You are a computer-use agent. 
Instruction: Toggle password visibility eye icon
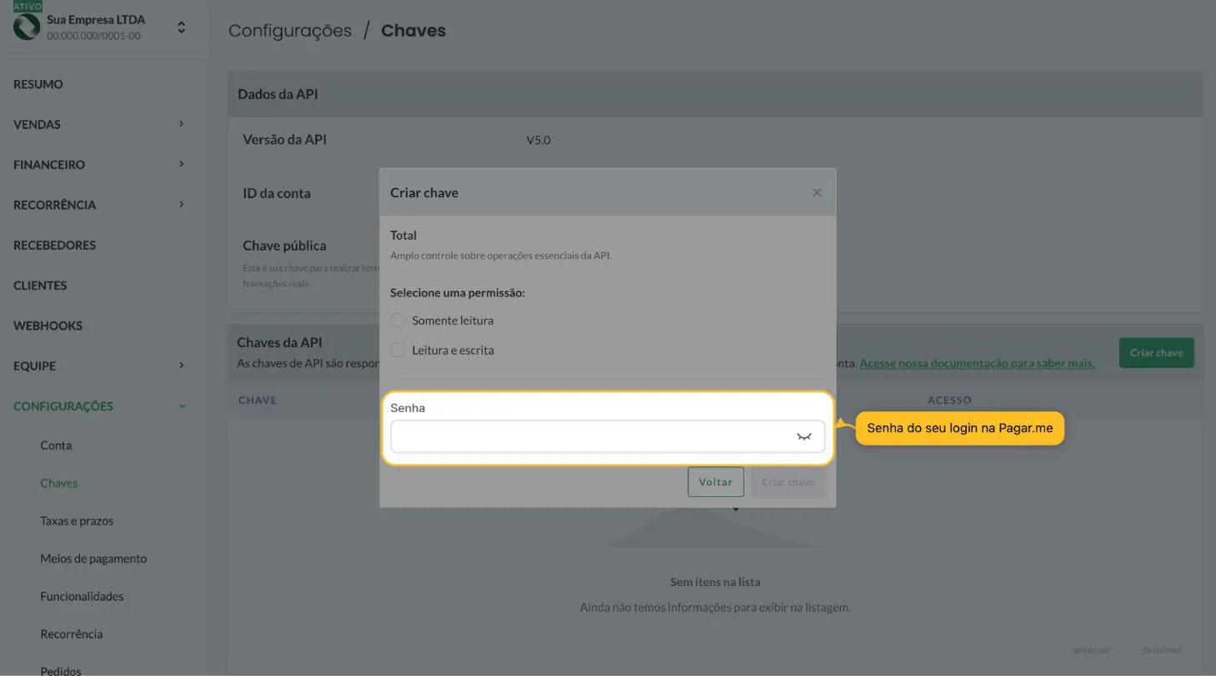click(803, 436)
